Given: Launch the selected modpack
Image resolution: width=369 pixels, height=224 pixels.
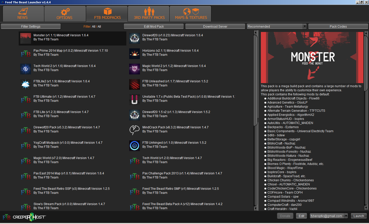Looking at the screenshot, I should click(359, 216).
